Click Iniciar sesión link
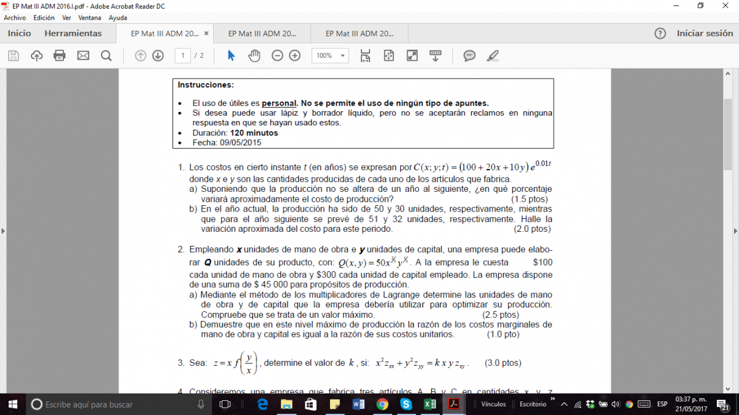Screen dimensions: 739x415 pyautogui.click(x=705, y=33)
